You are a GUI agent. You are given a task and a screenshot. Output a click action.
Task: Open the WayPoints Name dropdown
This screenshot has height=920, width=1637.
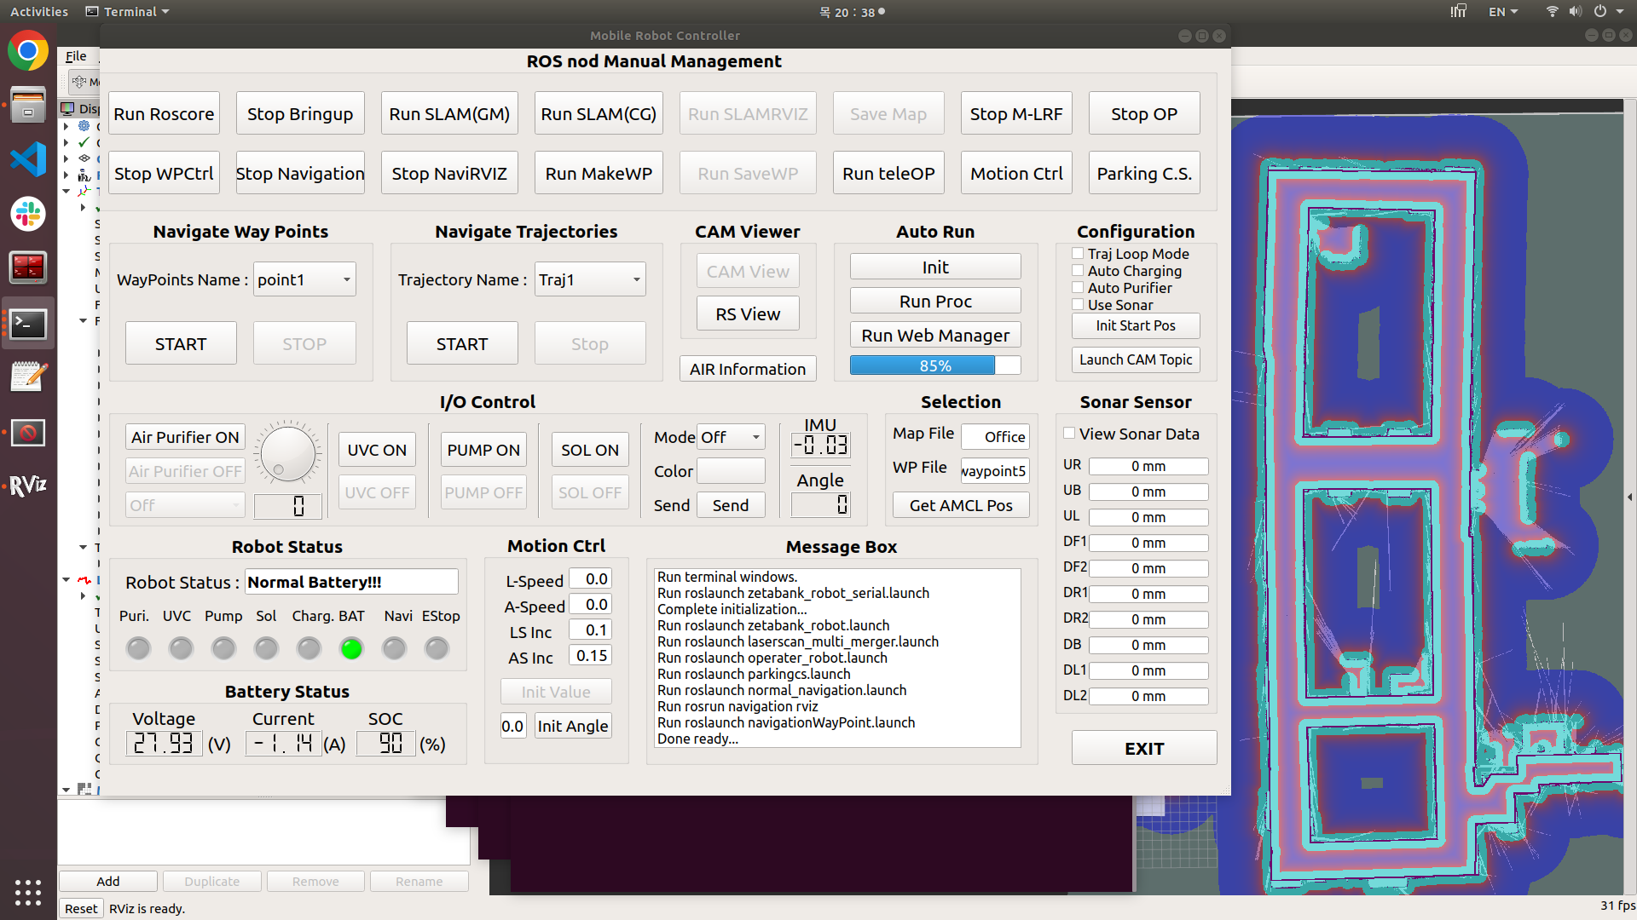pyautogui.click(x=304, y=279)
